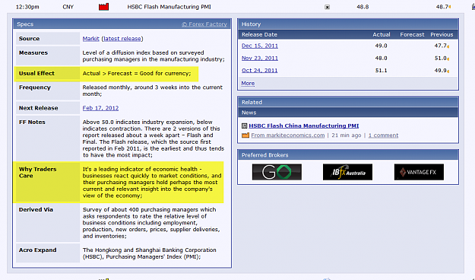Click the Usual Effect row label
Image resolution: width=475 pixels, height=280 pixels.
(36, 73)
